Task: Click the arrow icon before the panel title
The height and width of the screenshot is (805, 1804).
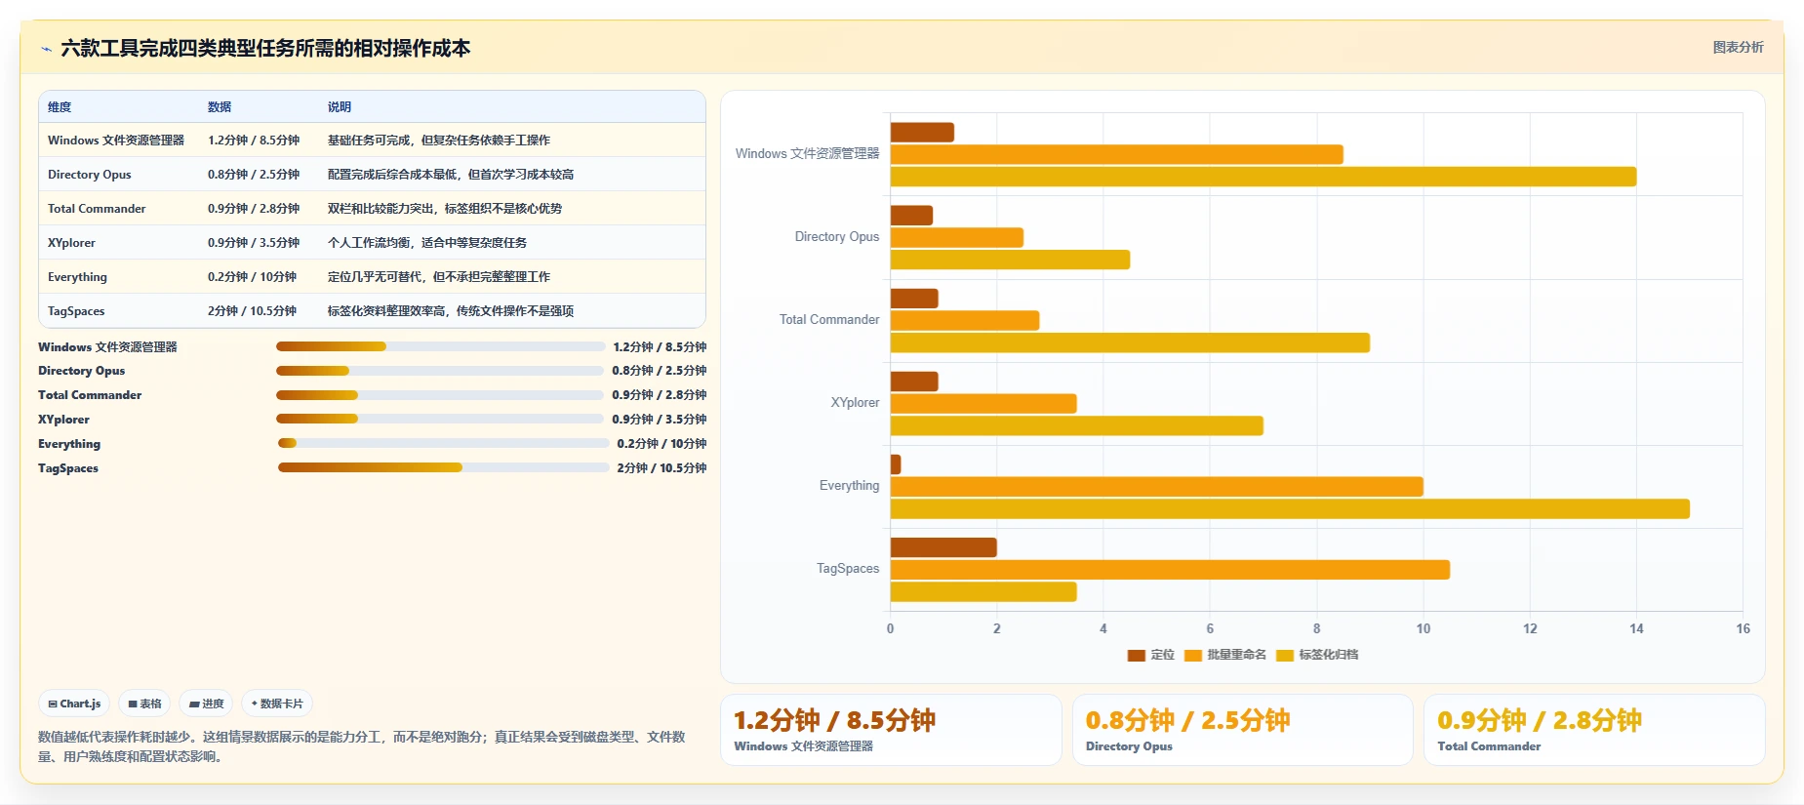Action: 46,49
